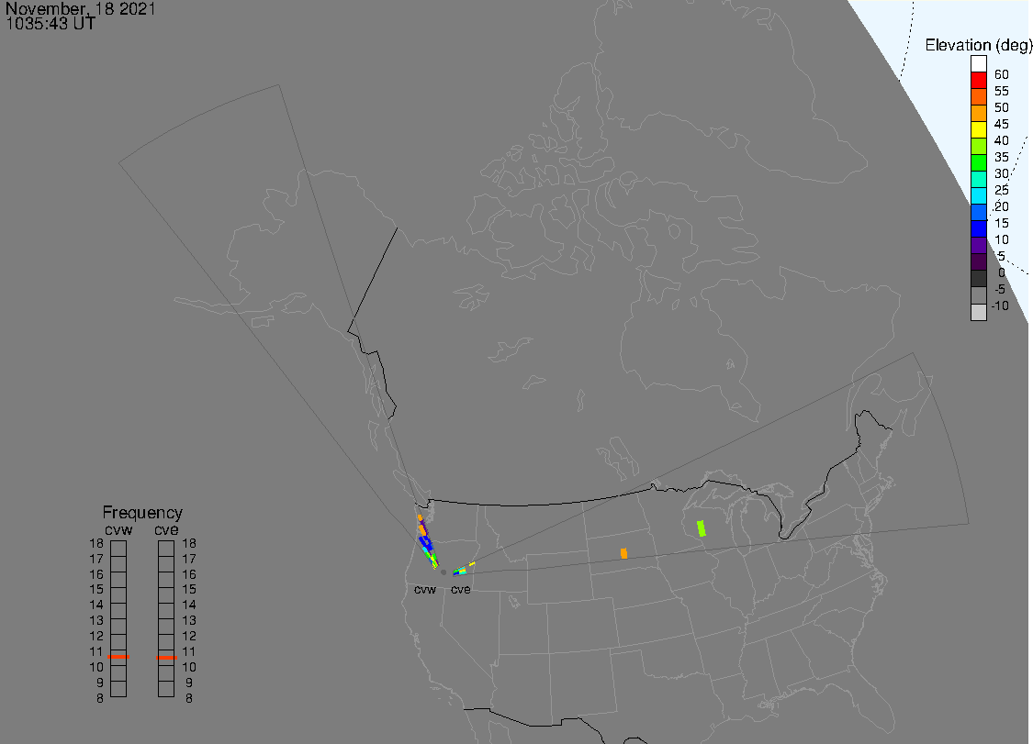
Task: Click the dark gray swatch below 0 label
Action: click(978, 279)
